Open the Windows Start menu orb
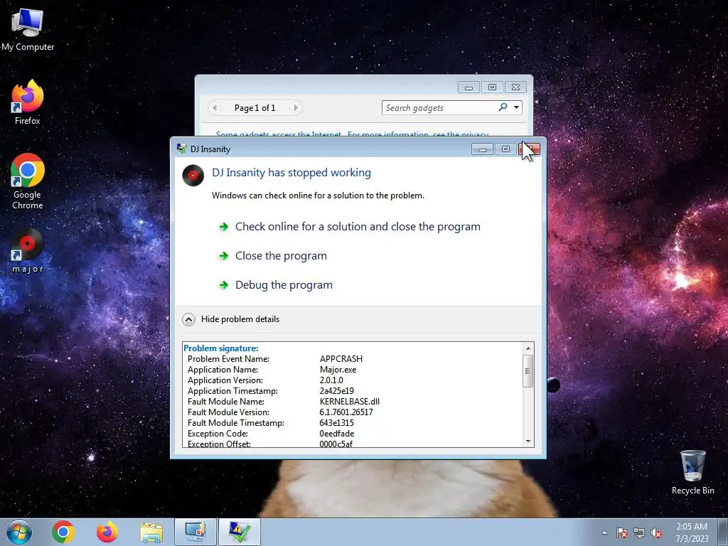The image size is (728, 546). coord(19,532)
